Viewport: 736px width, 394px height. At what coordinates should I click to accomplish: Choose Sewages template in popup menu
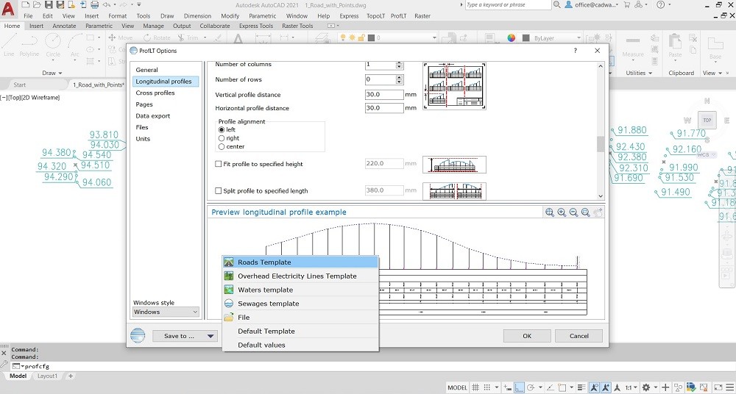(300, 304)
